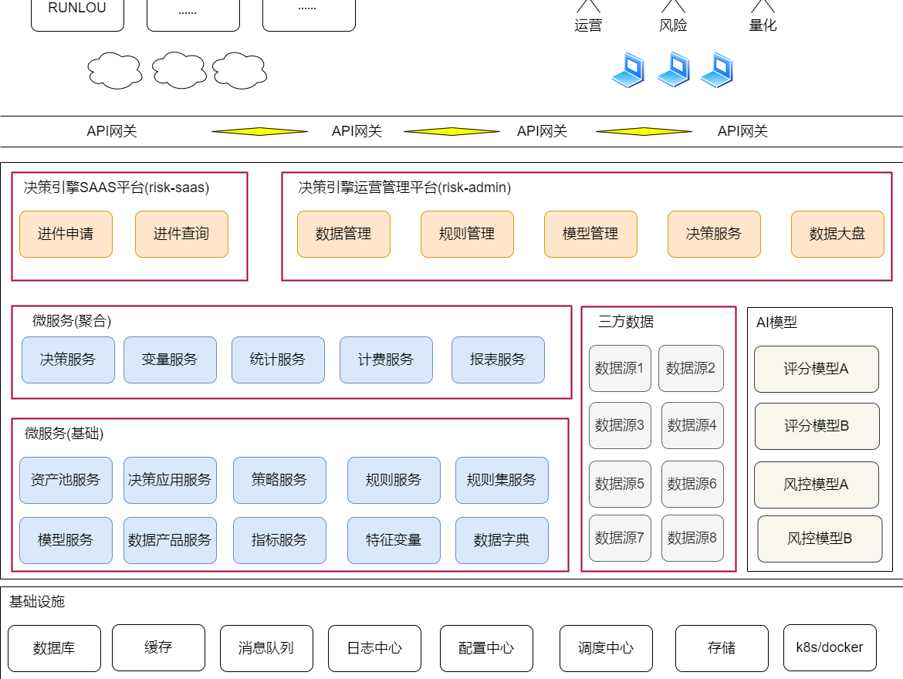The image size is (903, 679).
Task: Select the leftmost blue laptop icon
Action: [x=628, y=69]
